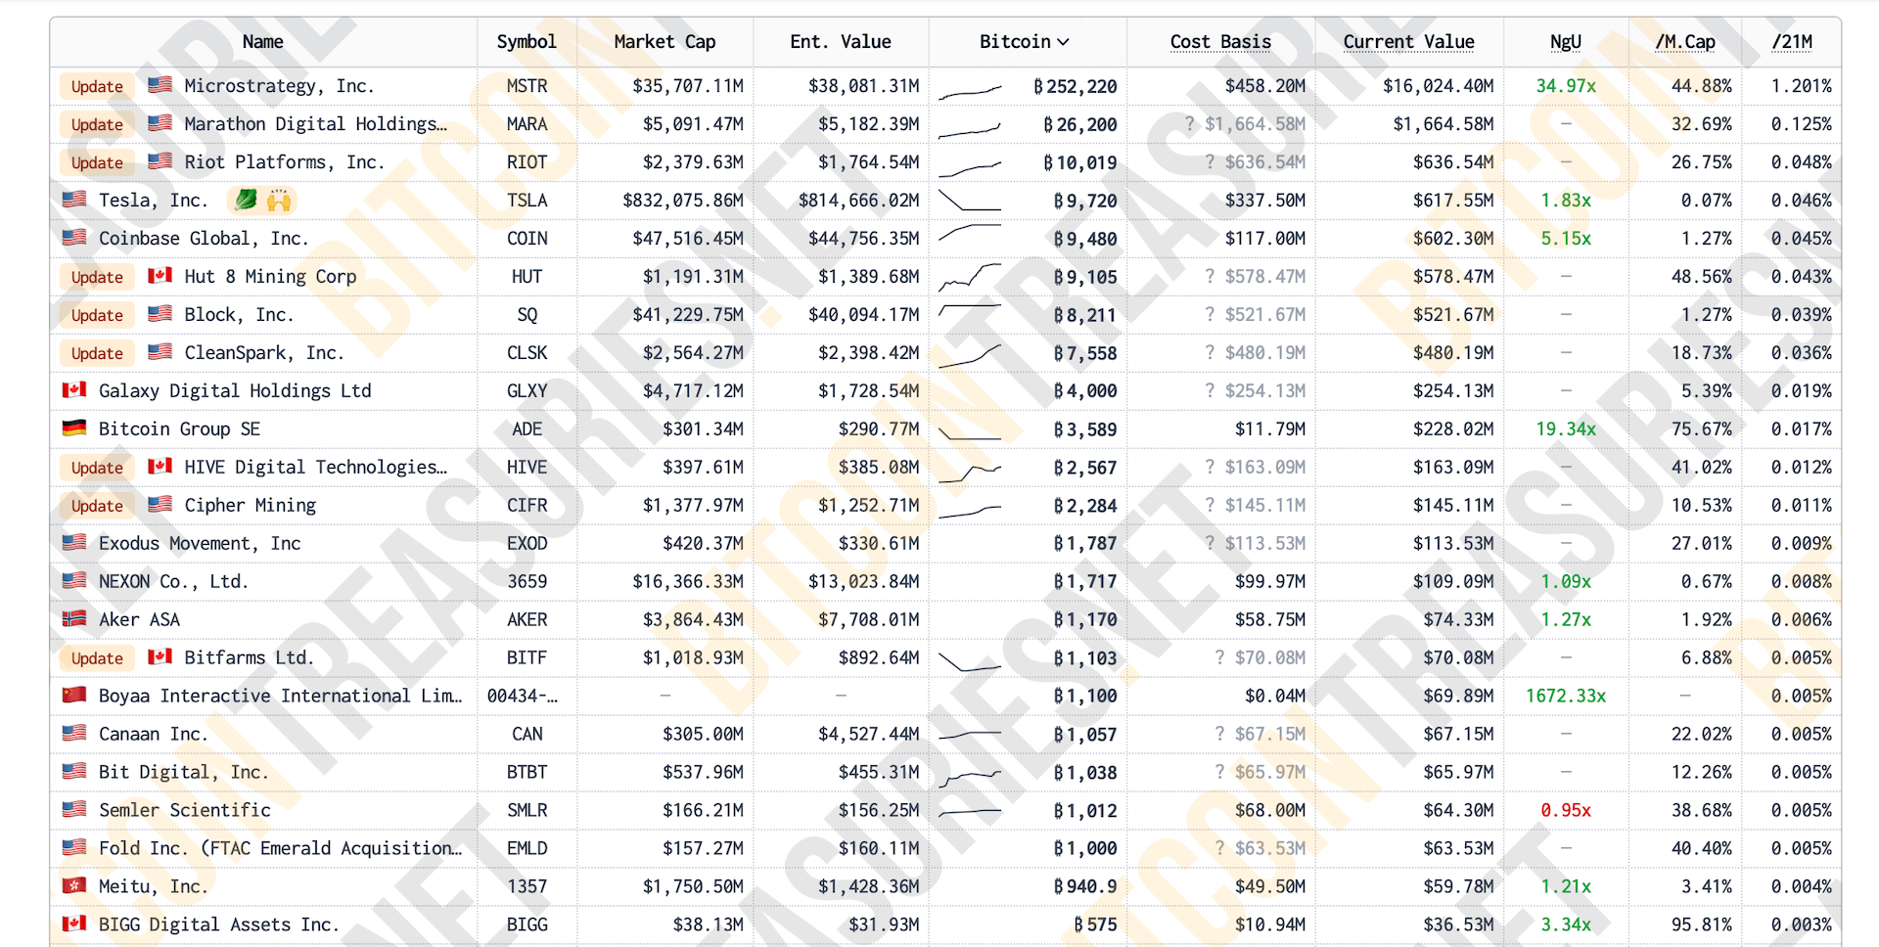This screenshot has width=1879, height=947.
Task: Open Microstrategy's bitcoin holdings sparkline chart
Action: (970, 92)
